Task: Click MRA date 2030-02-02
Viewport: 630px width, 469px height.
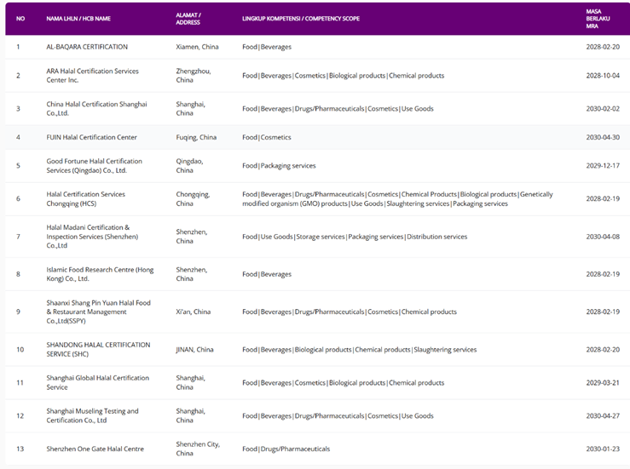Action: (603, 109)
